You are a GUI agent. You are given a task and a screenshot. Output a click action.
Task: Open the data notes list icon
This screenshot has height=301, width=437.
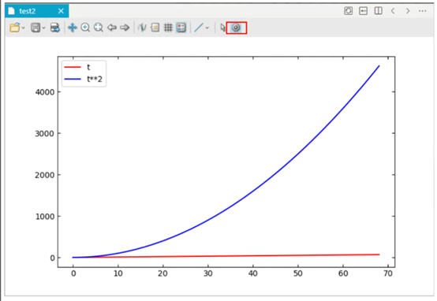pos(155,28)
